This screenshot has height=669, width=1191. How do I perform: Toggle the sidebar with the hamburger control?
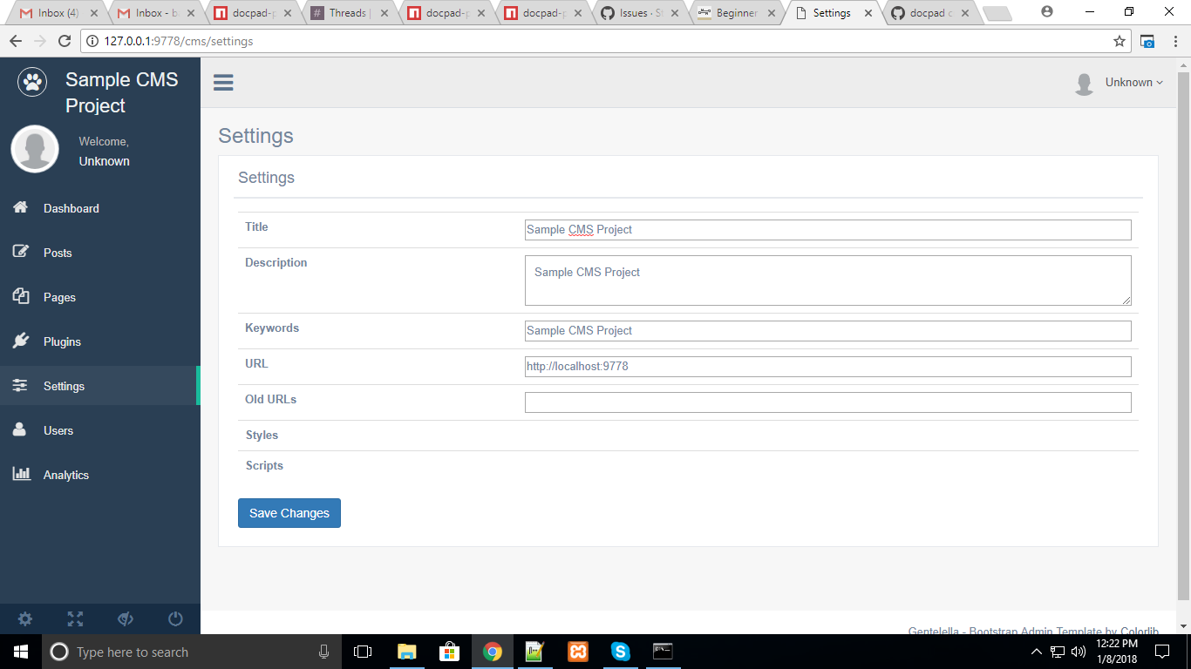[223, 82]
